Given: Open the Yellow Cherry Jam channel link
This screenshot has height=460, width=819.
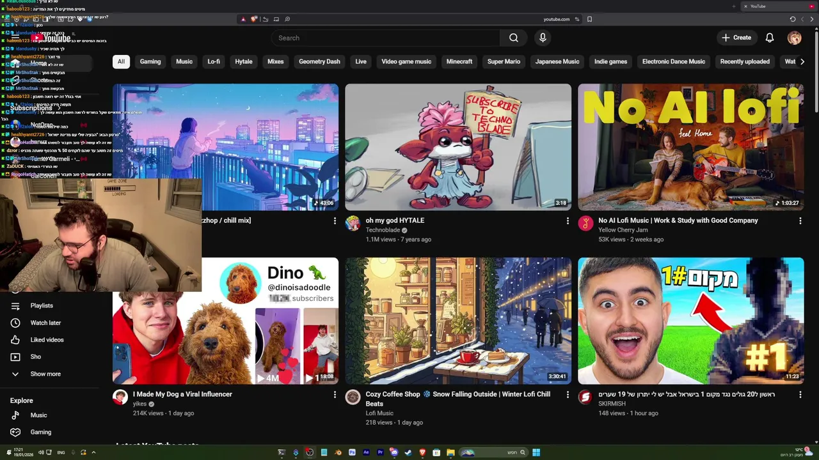Looking at the screenshot, I should tap(623, 230).
